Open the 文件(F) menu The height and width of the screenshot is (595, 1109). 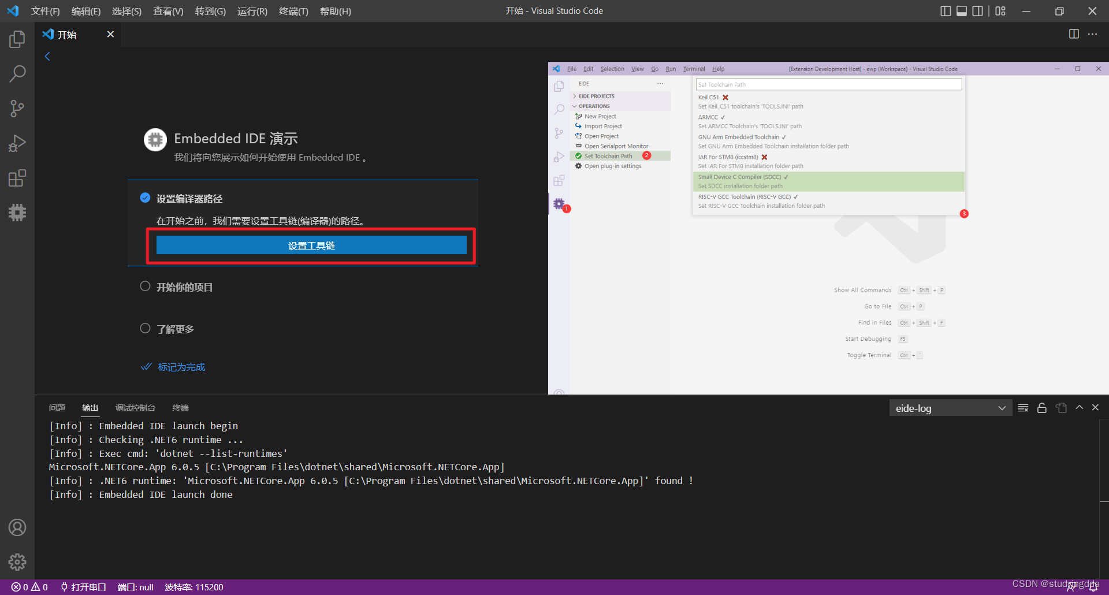tap(45, 11)
